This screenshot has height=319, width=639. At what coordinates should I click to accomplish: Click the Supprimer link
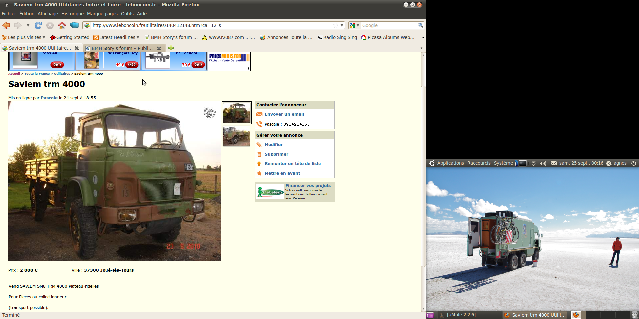pyautogui.click(x=276, y=154)
